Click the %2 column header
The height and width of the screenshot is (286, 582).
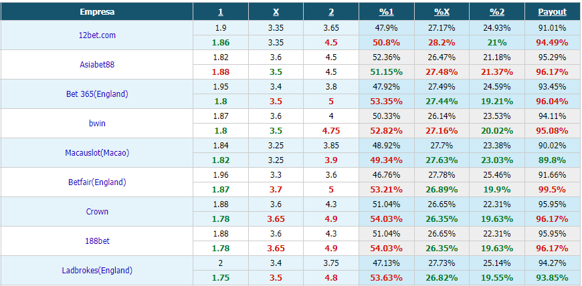tap(497, 12)
